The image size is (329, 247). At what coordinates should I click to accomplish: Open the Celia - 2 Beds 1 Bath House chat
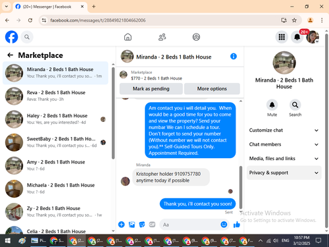[55, 229]
